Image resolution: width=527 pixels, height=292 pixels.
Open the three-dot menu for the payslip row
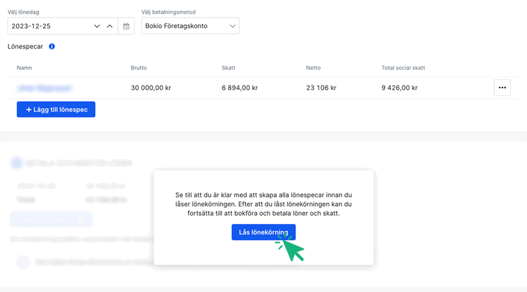coord(502,88)
